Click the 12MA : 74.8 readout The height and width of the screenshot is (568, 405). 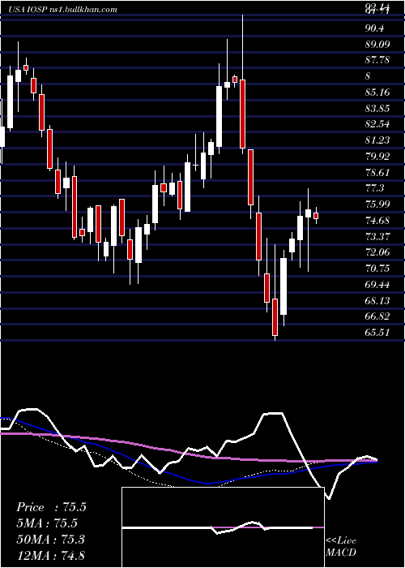click(50, 555)
